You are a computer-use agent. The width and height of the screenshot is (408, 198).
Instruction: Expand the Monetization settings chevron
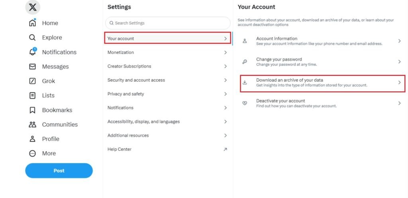tap(225, 52)
